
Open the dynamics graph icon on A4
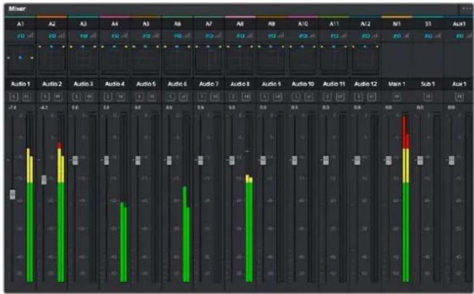[x=124, y=36]
